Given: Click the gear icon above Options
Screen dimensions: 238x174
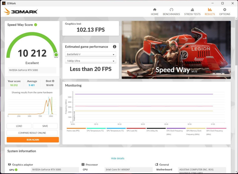Looking at the screenshot, I should click(225, 10).
